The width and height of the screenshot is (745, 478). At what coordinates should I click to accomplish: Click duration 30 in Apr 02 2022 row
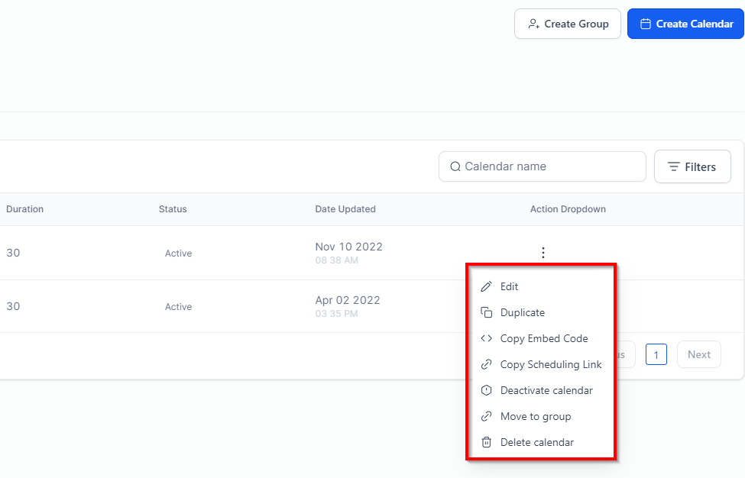click(x=13, y=306)
